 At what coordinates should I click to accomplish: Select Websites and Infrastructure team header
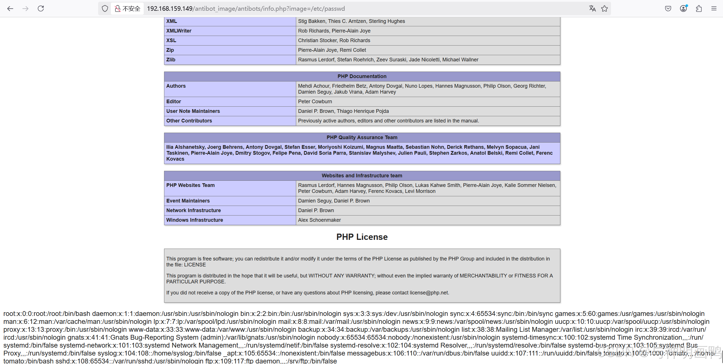pos(362,176)
